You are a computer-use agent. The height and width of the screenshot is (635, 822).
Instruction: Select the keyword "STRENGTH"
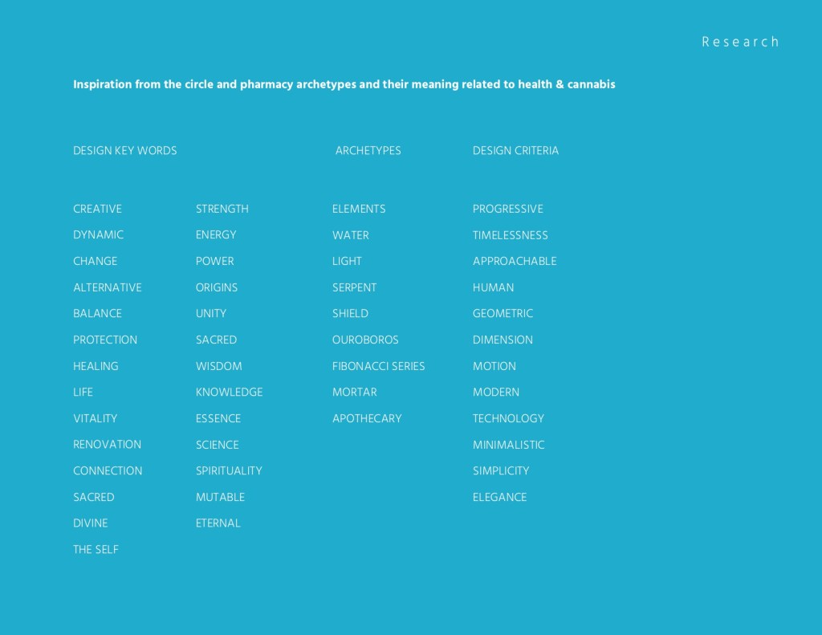(222, 209)
